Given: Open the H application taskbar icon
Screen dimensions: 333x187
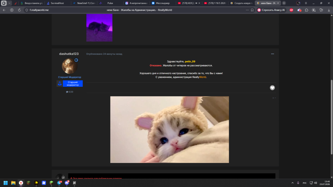Looking at the screenshot, I should click(x=74, y=183).
